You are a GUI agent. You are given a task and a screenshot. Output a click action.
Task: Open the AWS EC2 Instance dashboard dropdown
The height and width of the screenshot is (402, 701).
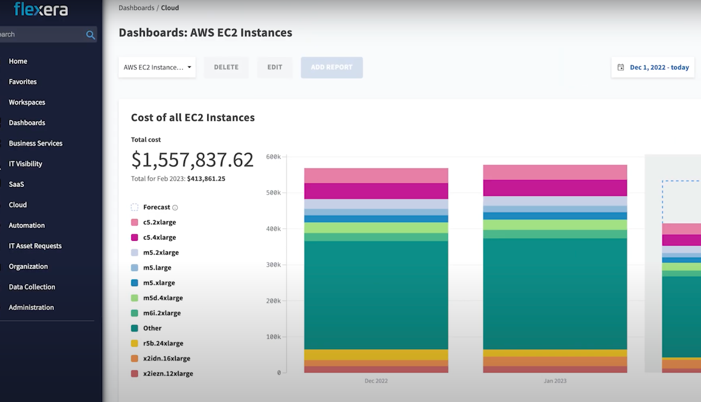click(x=153, y=67)
